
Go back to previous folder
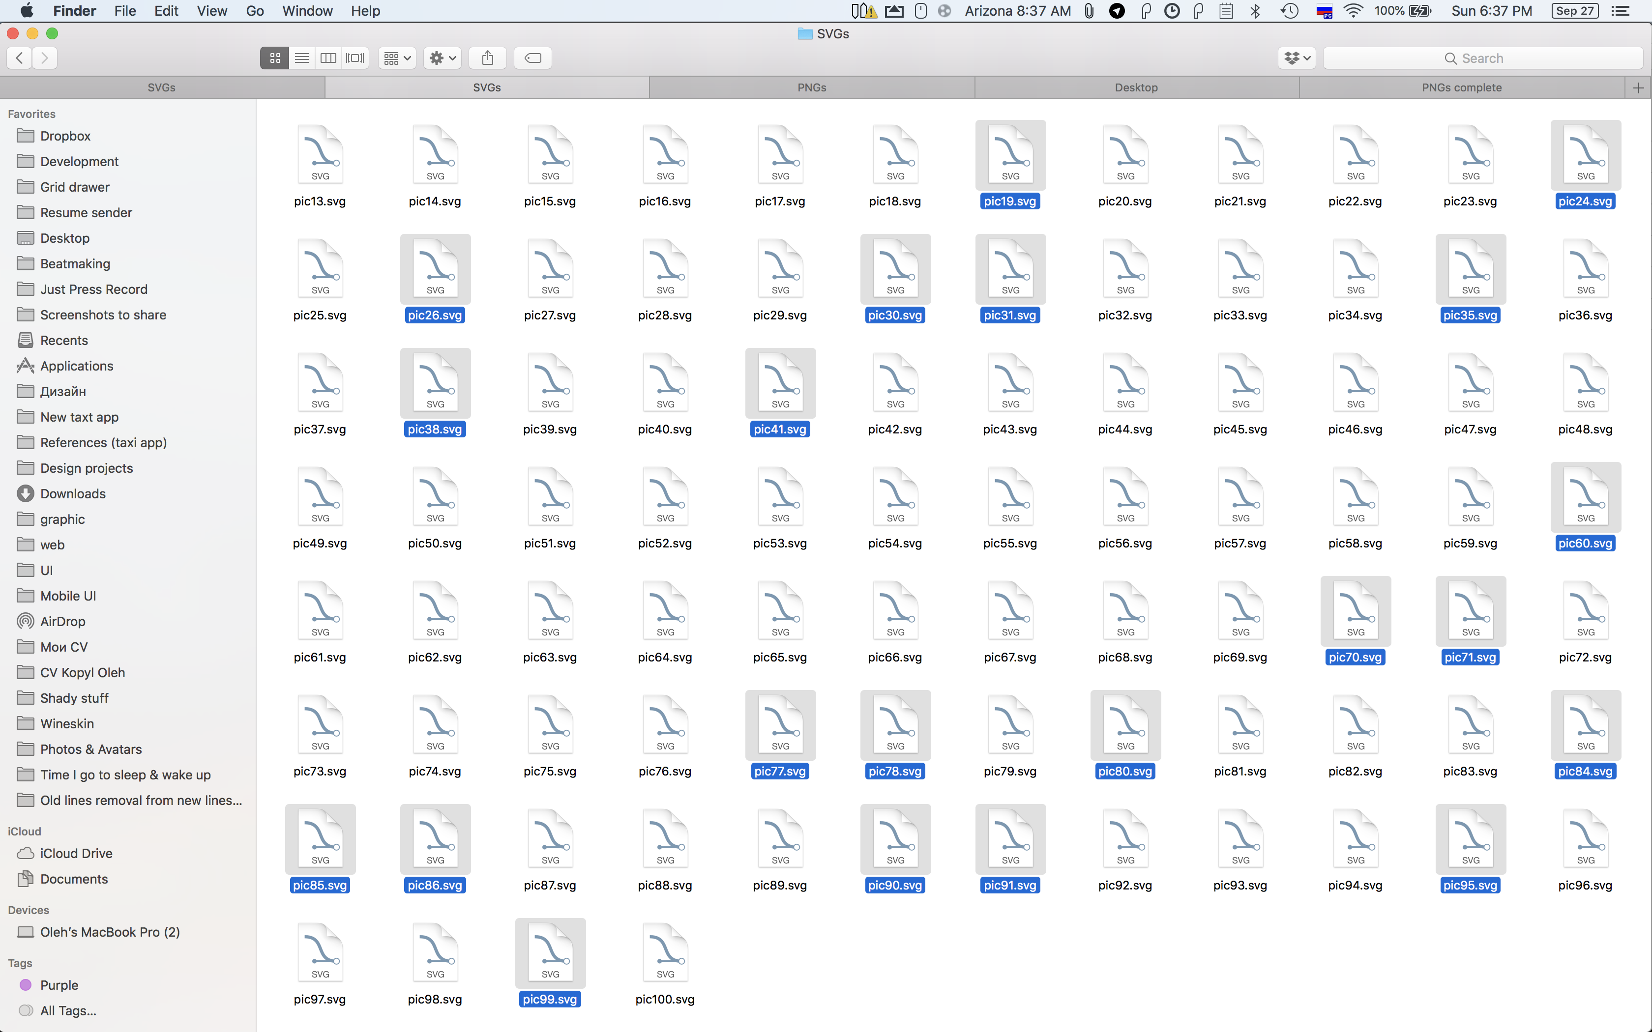click(19, 58)
